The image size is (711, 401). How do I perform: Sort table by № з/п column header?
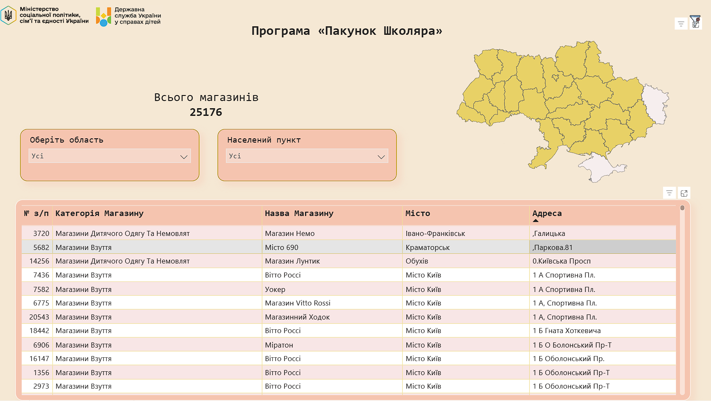pyautogui.click(x=36, y=213)
